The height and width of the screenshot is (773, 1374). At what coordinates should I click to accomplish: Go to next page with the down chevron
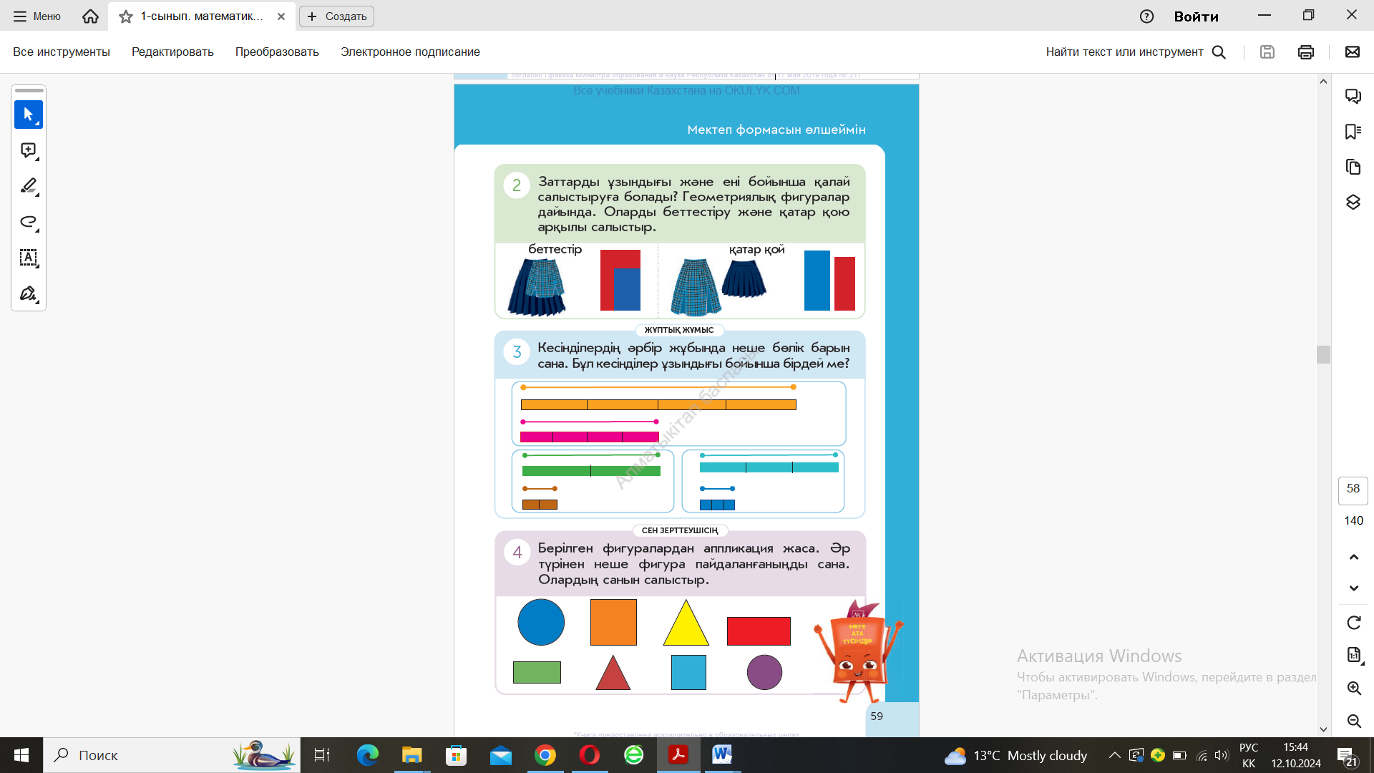click(x=1353, y=588)
